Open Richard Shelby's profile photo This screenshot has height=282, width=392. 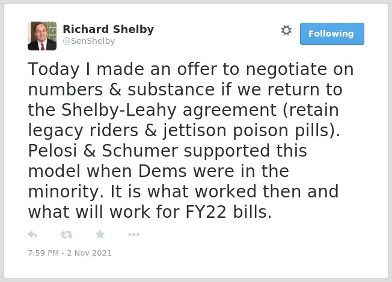pyautogui.click(x=42, y=36)
